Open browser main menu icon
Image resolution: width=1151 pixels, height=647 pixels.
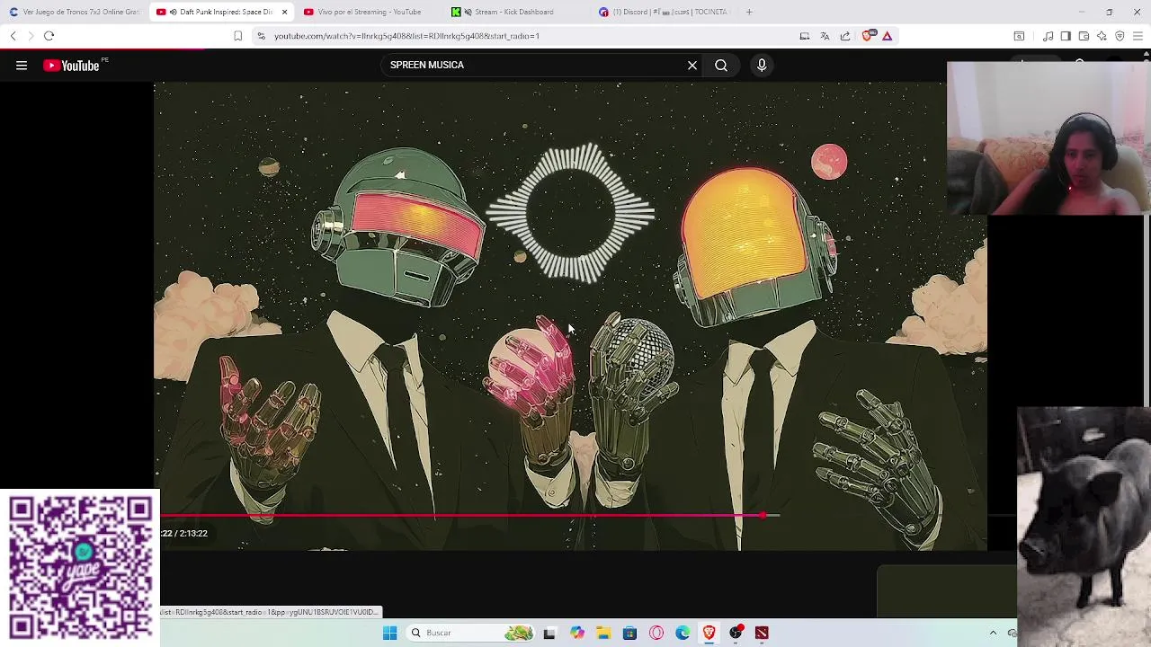1138,36
